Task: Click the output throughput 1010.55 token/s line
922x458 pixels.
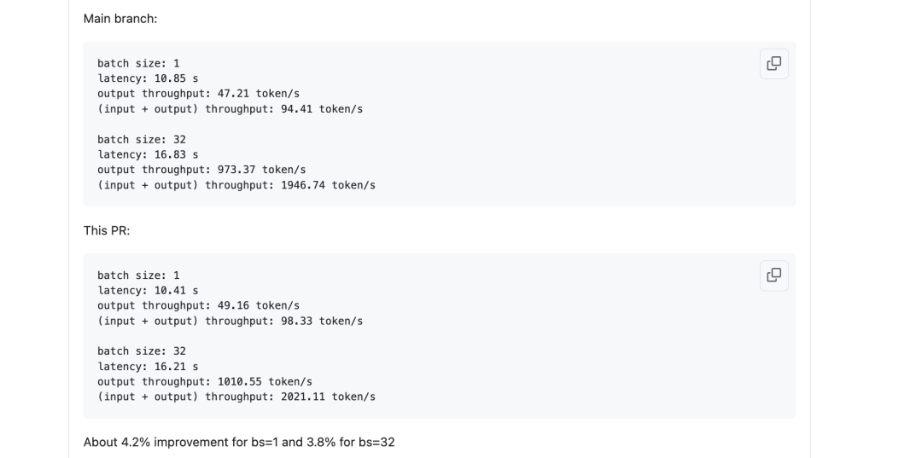Action: point(205,382)
